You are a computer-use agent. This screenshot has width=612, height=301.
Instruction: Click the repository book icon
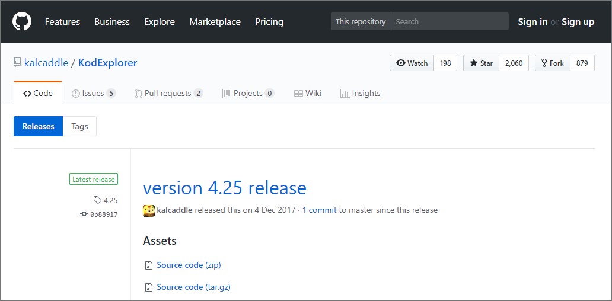click(x=18, y=63)
